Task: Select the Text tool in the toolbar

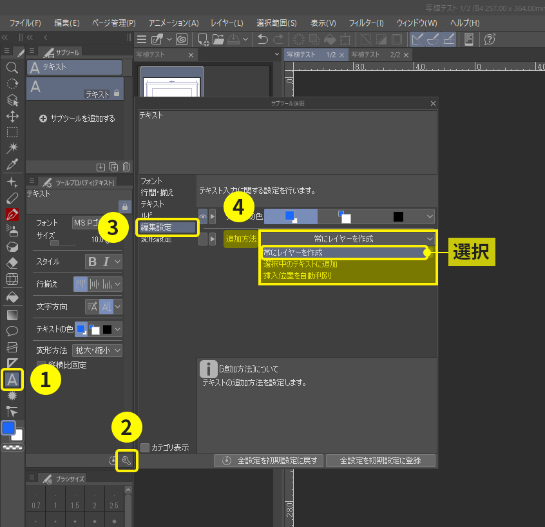Action: pos(12,379)
